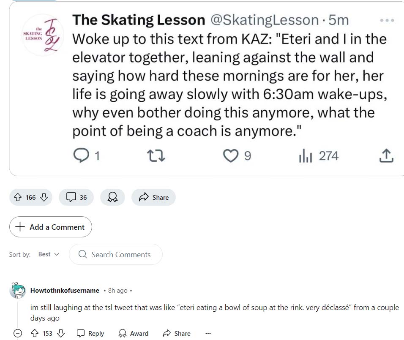This screenshot has width=404, height=340.
Task: Click the retweet arrows icon
Action: (156, 156)
